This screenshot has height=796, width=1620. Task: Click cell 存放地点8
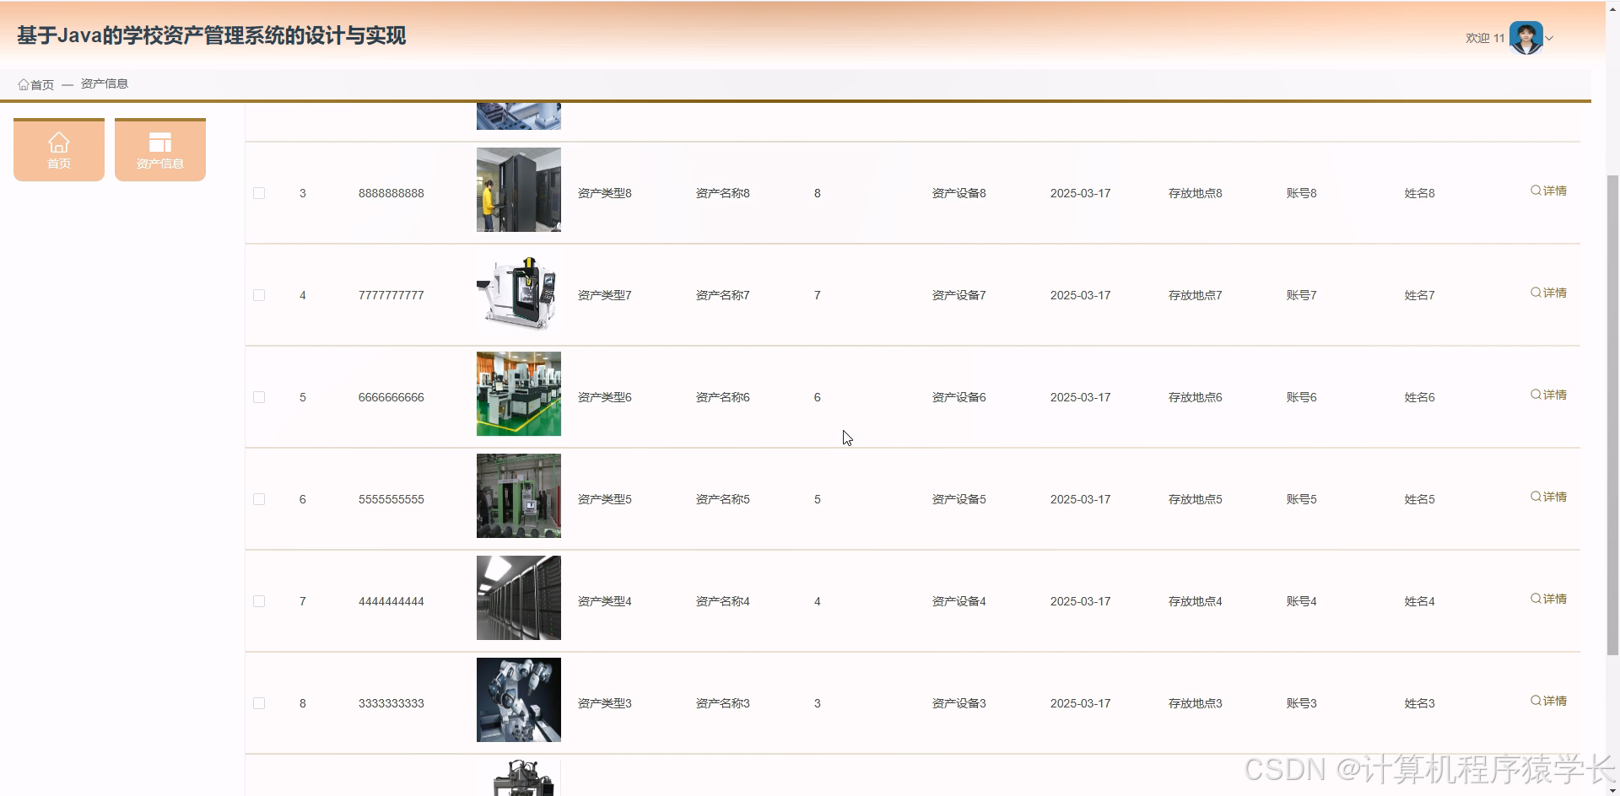(1196, 193)
